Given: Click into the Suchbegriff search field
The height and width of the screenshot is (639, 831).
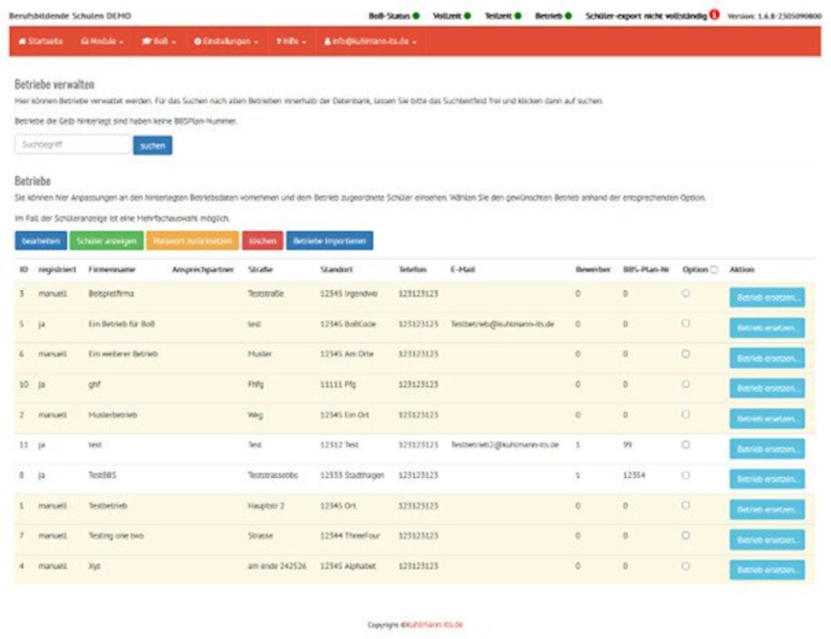Looking at the screenshot, I should pos(72,145).
